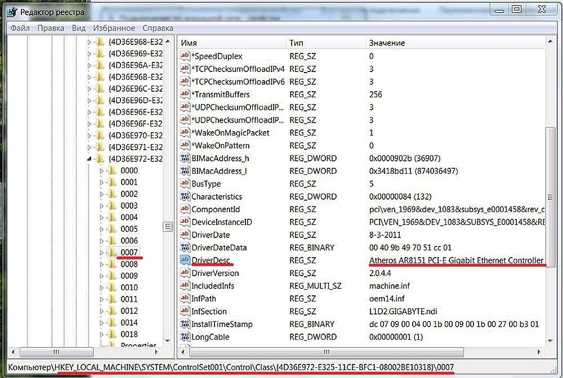
Task: Click the *WakeOnMagicPacket string icon
Action: (185, 132)
